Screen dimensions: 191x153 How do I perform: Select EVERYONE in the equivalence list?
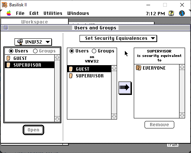[157, 68]
